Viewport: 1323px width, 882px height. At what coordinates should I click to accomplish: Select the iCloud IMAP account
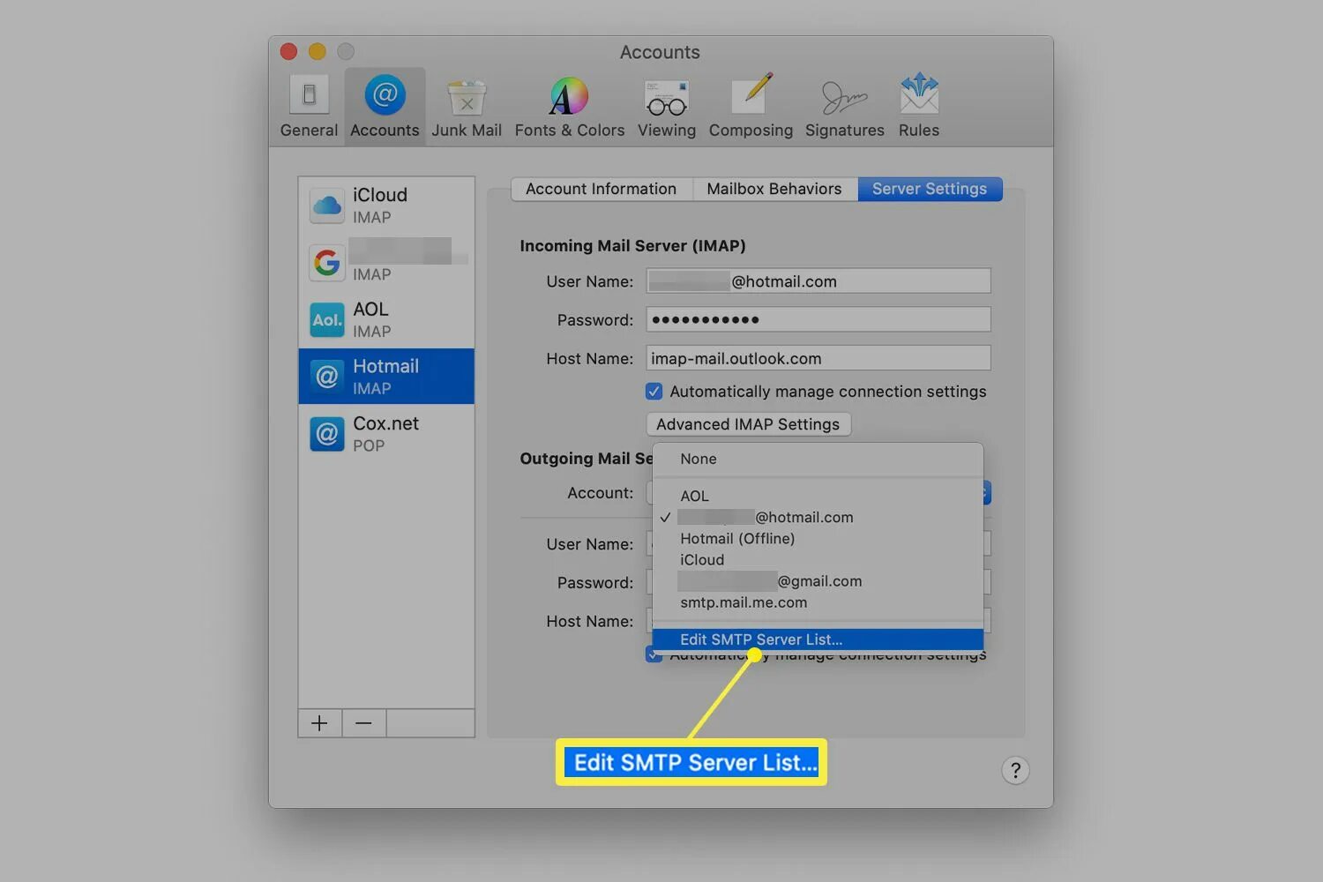pos(386,205)
